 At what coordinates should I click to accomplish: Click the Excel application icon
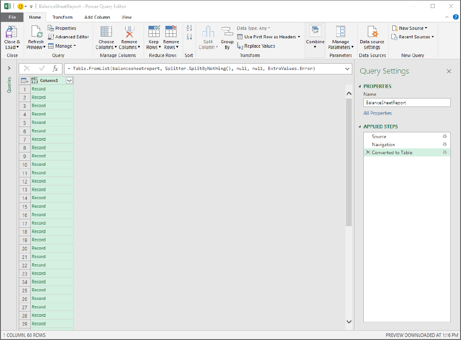(x=7, y=6)
